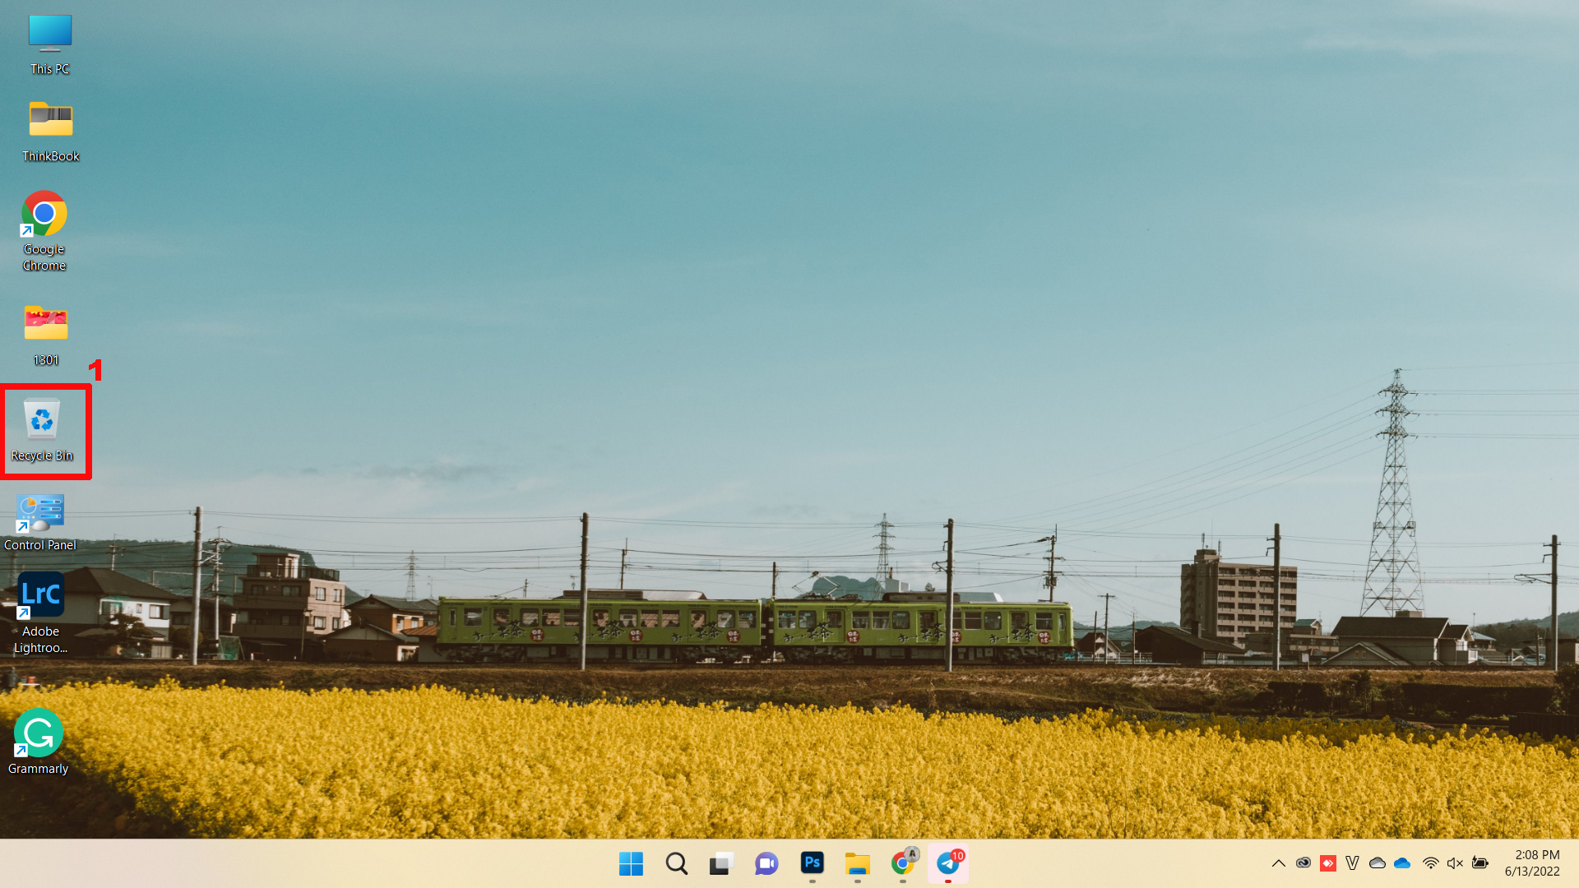1579x888 pixels.
Task: Open taskbar Search
Action: coord(676,863)
